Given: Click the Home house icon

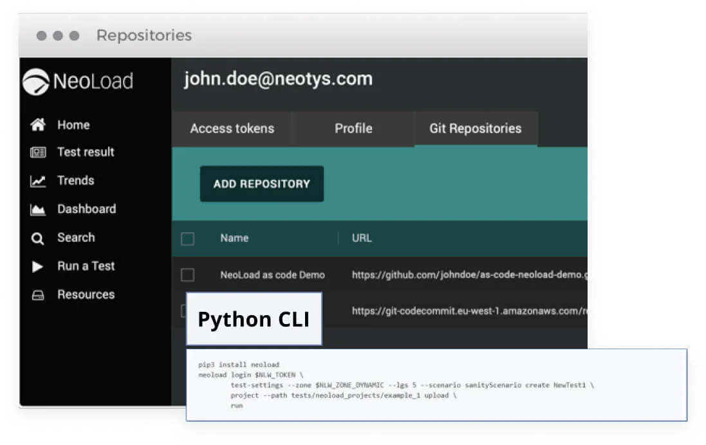Looking at the screenshot, I should 38,125.
